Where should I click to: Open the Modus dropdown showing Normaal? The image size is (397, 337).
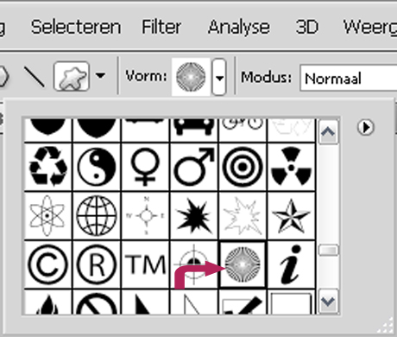click(x=349, y=79)
